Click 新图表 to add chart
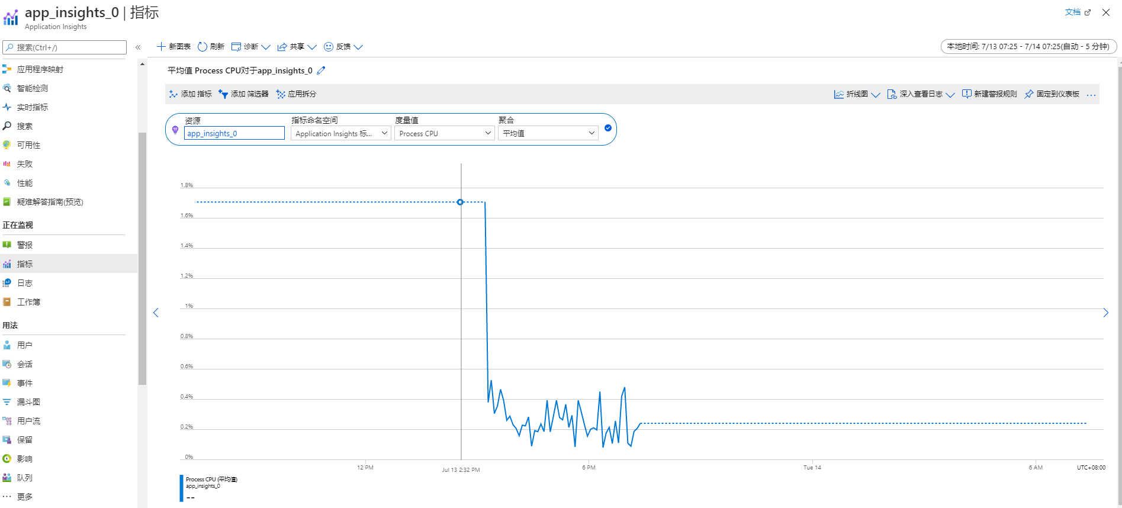1122x508 pixels. click(x=173, y=47)
